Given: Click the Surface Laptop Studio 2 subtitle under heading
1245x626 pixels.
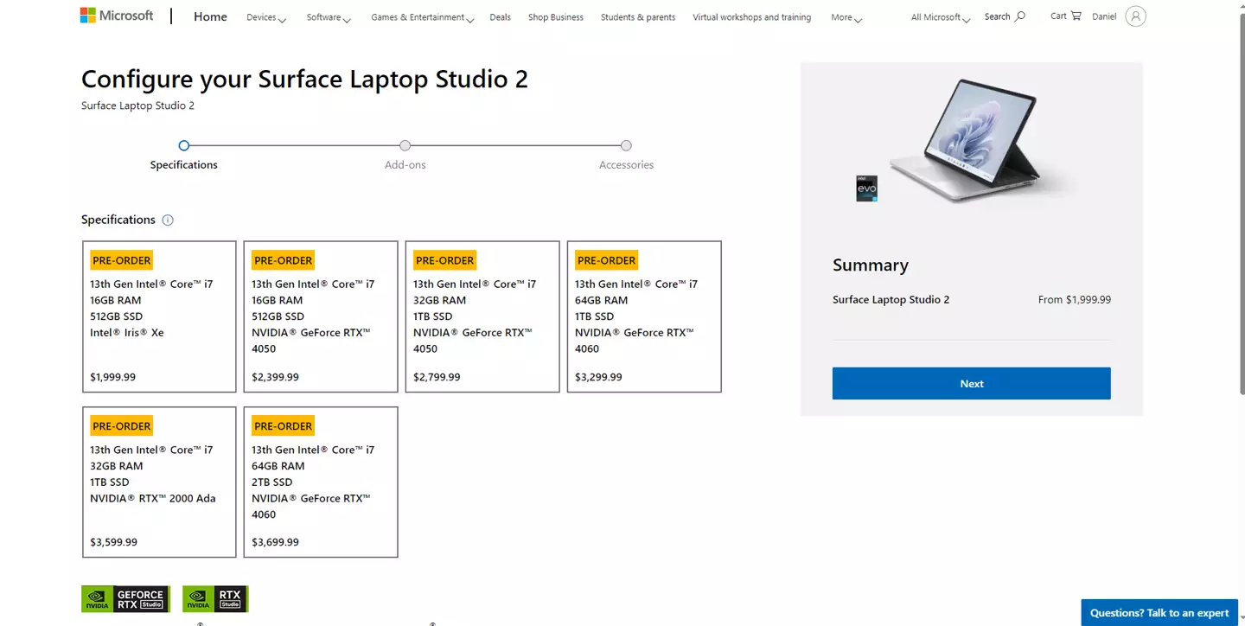Looking at the screenshot, I should [x=137, y=105].
